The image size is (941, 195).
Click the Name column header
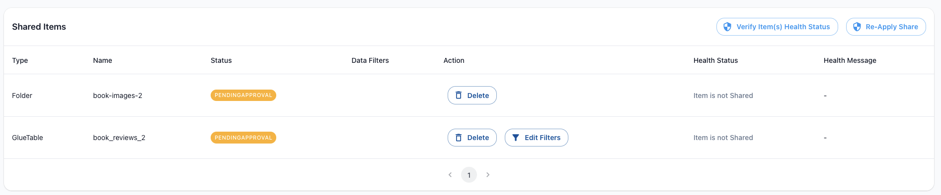[102, 60]
